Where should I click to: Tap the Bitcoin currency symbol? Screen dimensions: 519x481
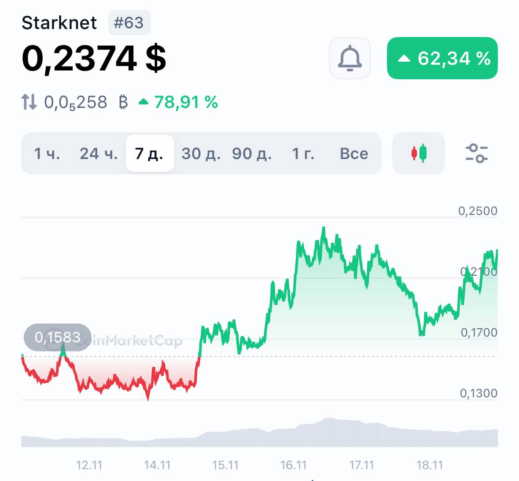(123, 102)
